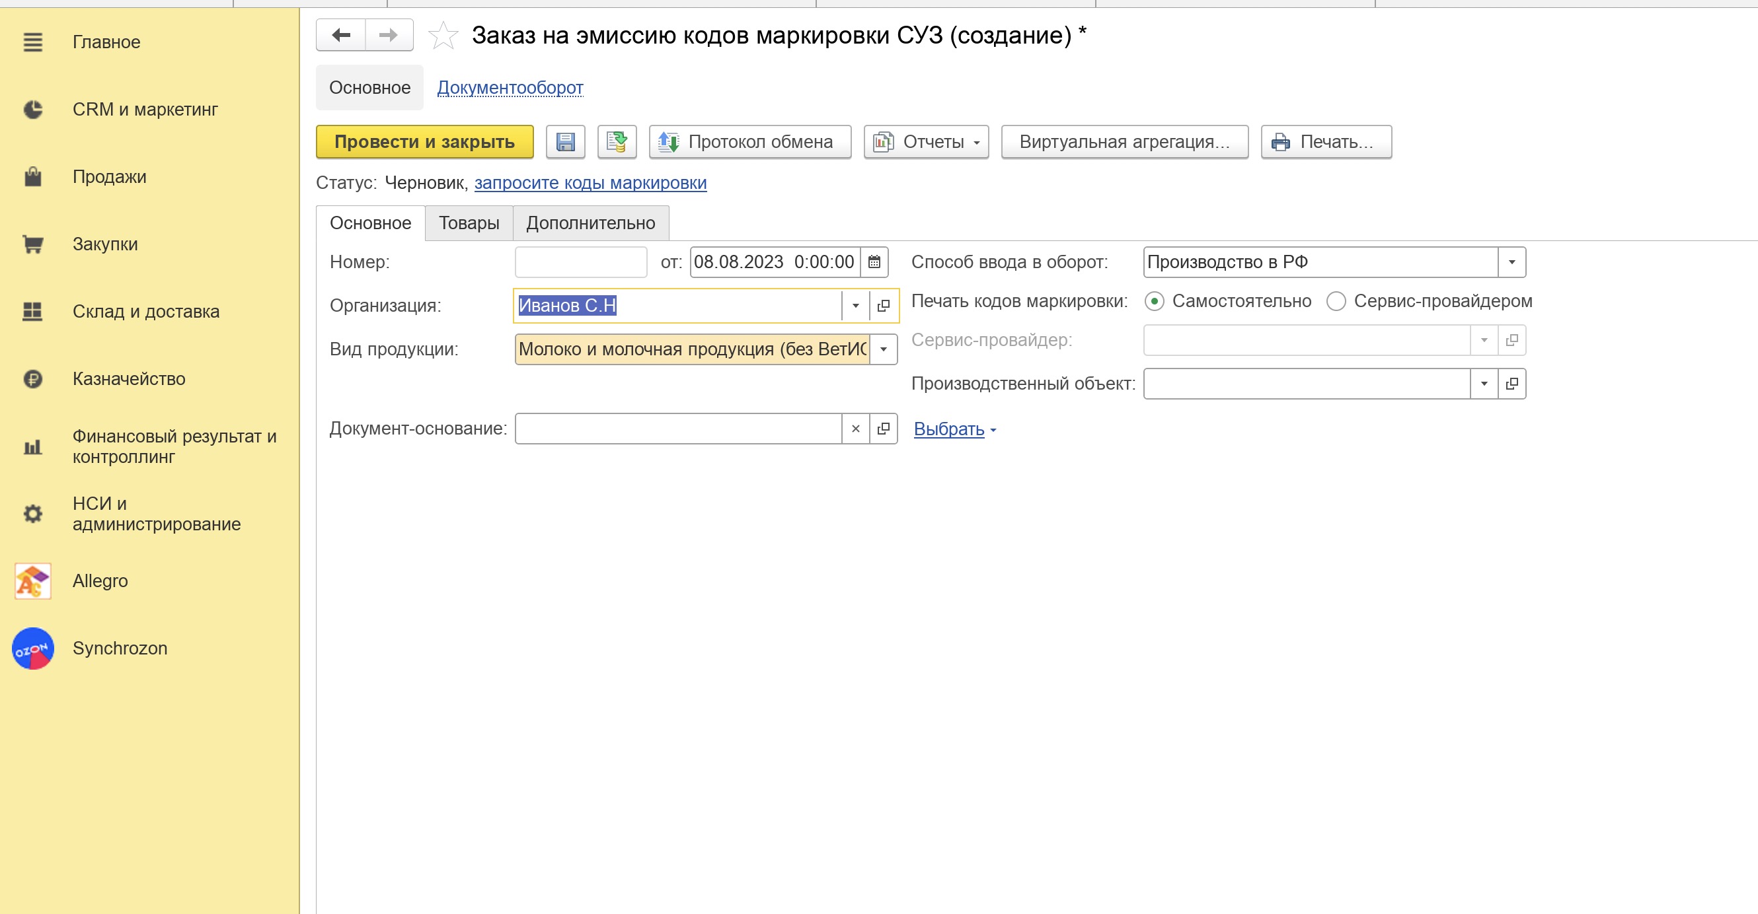Open Главное section in sidebar
Image resolution: width=1758 pixels, height=914 pixels.
[x=106, y=42]
